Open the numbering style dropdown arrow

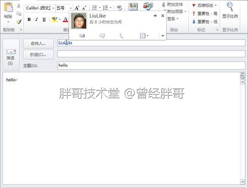(x=111, y=8)
